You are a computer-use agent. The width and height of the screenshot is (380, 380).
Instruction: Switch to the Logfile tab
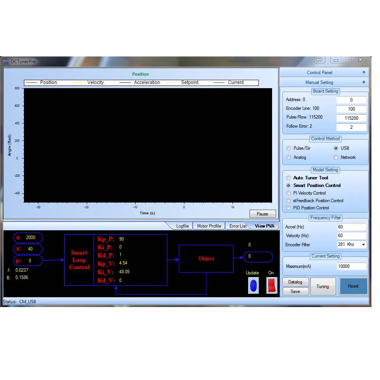[x=182, y=226]
